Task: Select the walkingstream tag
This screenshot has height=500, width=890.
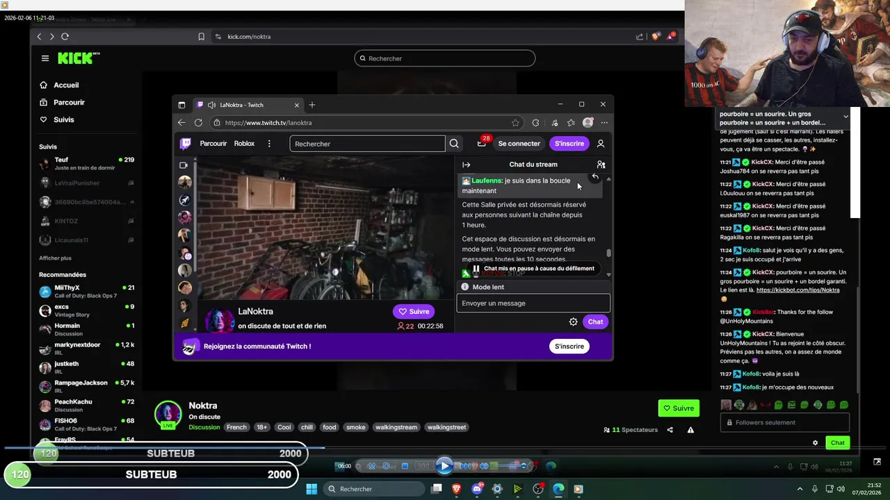Action: [x=396, y=427]
